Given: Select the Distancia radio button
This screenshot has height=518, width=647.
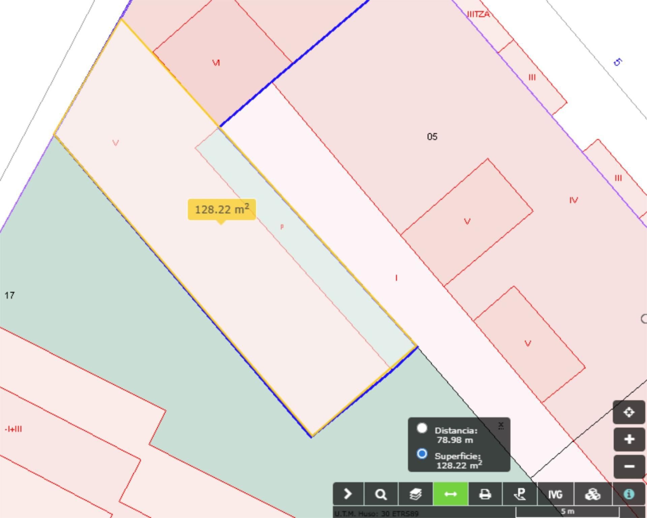Looking at the screenshot, I should [x=422, y=428].
